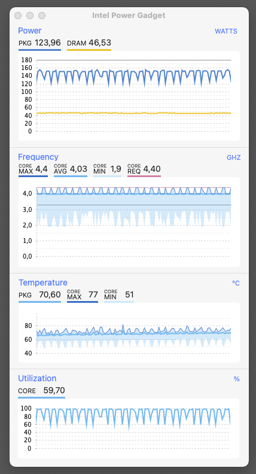Select the CORE REQ frequency value 4,40
Viewport: 256px width, 474px height.
152,169
